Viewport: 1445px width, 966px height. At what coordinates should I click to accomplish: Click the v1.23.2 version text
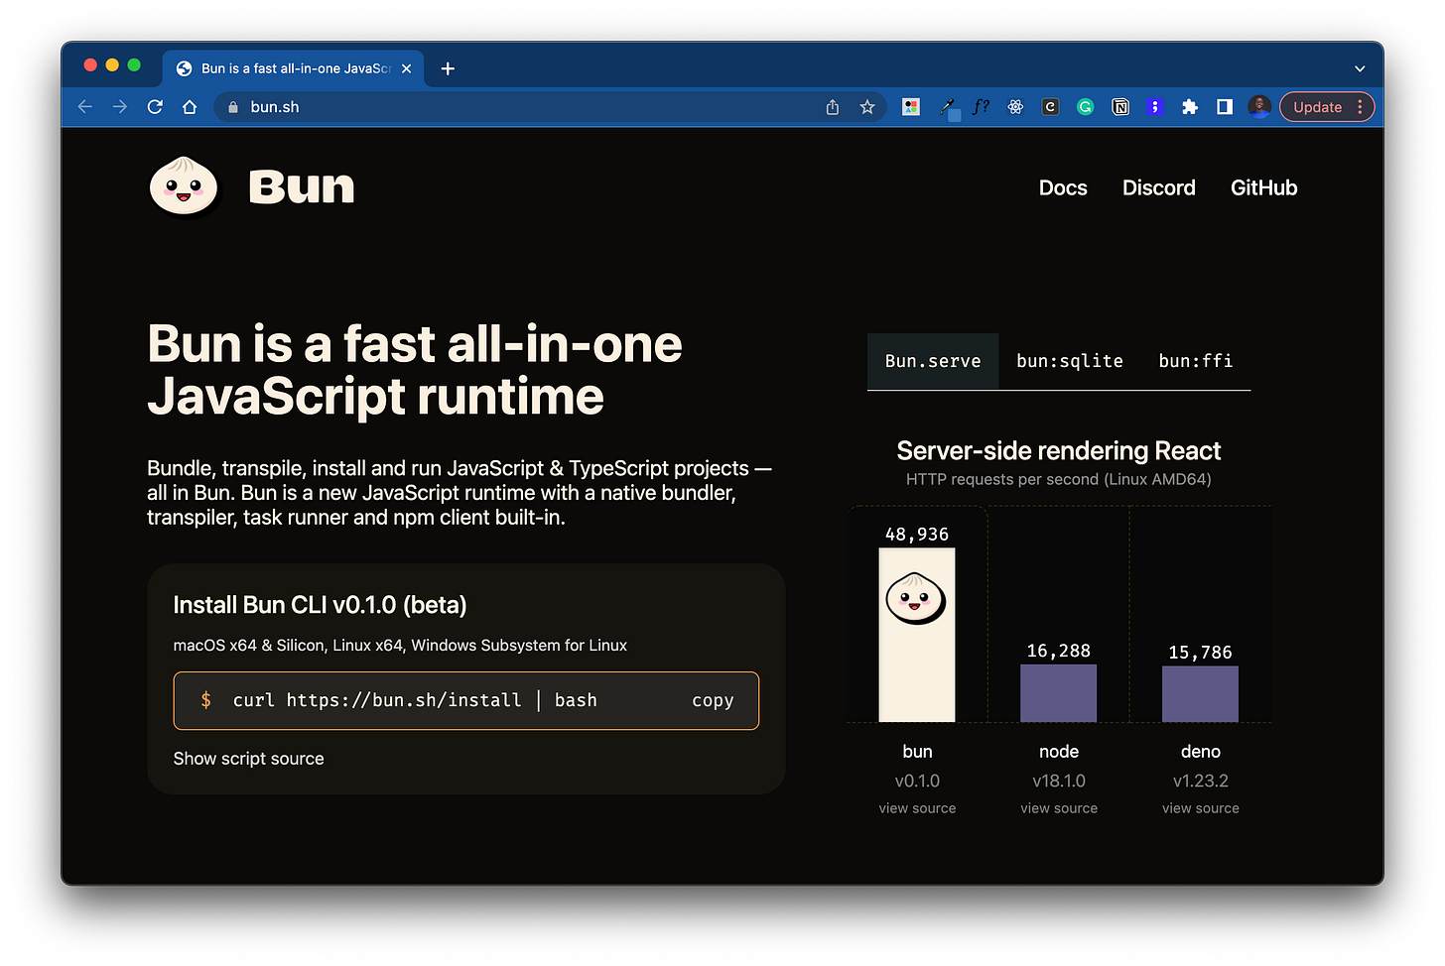click(1201, 782)
